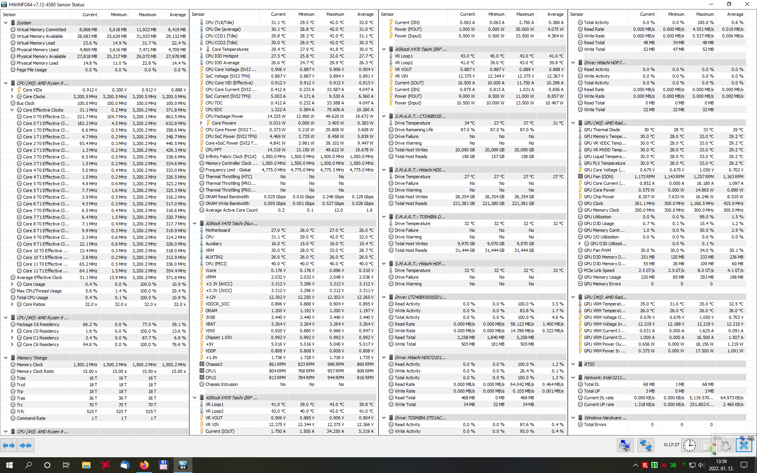This screenshot has height=473, width=757.
Task: Click the red B tray icon
Action: pyautogui.click(x=645, y=465)
